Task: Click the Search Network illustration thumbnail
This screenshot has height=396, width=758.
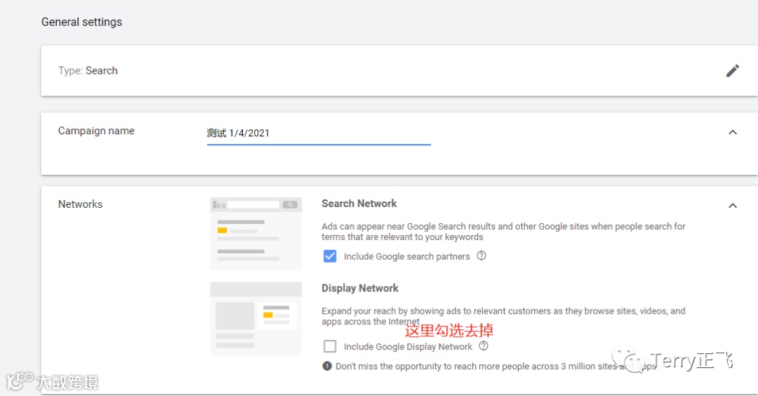Action: 255,234
